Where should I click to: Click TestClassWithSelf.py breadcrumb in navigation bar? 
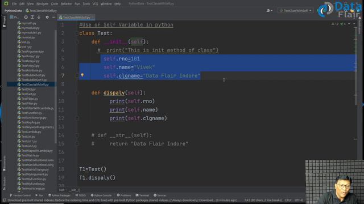pos(42,11)
